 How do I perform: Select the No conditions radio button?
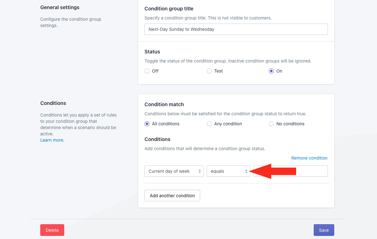tap(271, 124)
